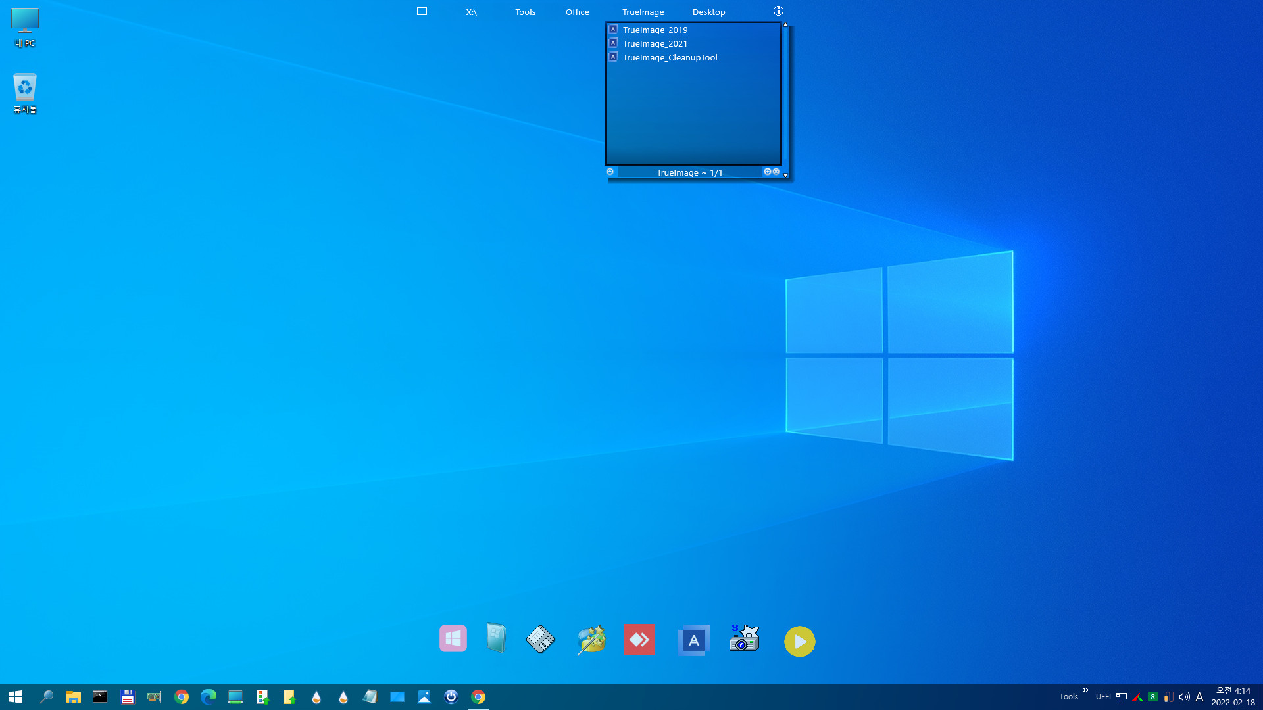Click the window rectangle icon in top bar
The height and width of the screenshot is (710, 1263).
click(422, 11)
